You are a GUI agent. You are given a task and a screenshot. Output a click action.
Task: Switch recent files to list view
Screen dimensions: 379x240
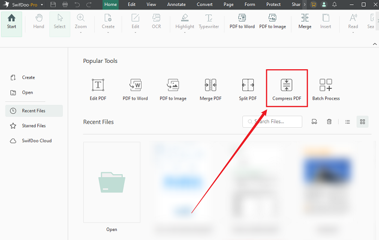(x=348, y=122)
